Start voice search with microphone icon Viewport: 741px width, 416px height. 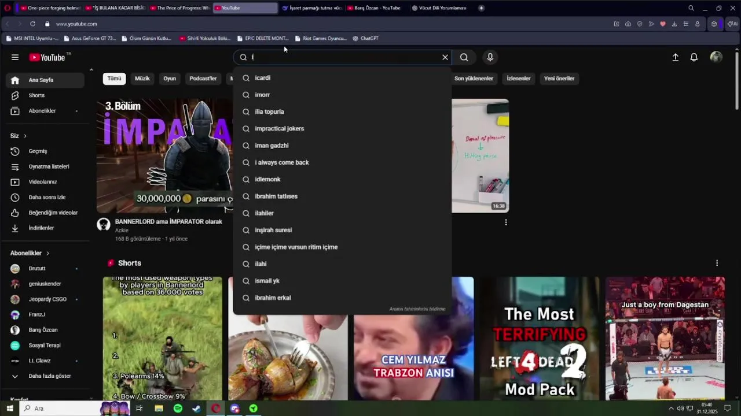pos(490,57)
